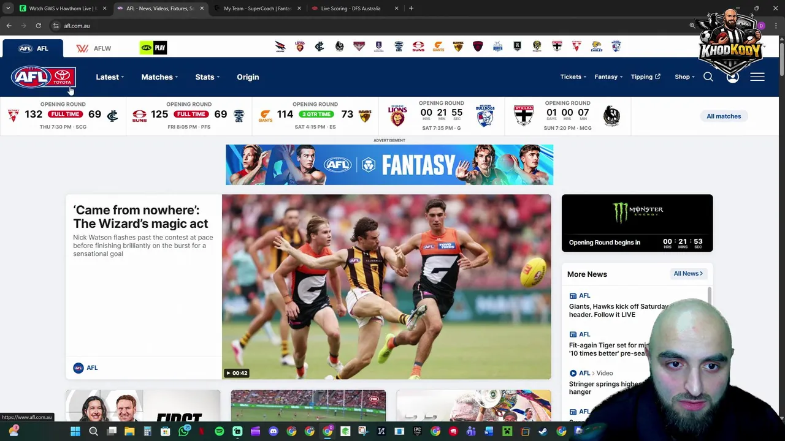This screenshot has height=441, width=785.
Task: Expand the Stats dropdown menu
Action: (x=207, y=77)
